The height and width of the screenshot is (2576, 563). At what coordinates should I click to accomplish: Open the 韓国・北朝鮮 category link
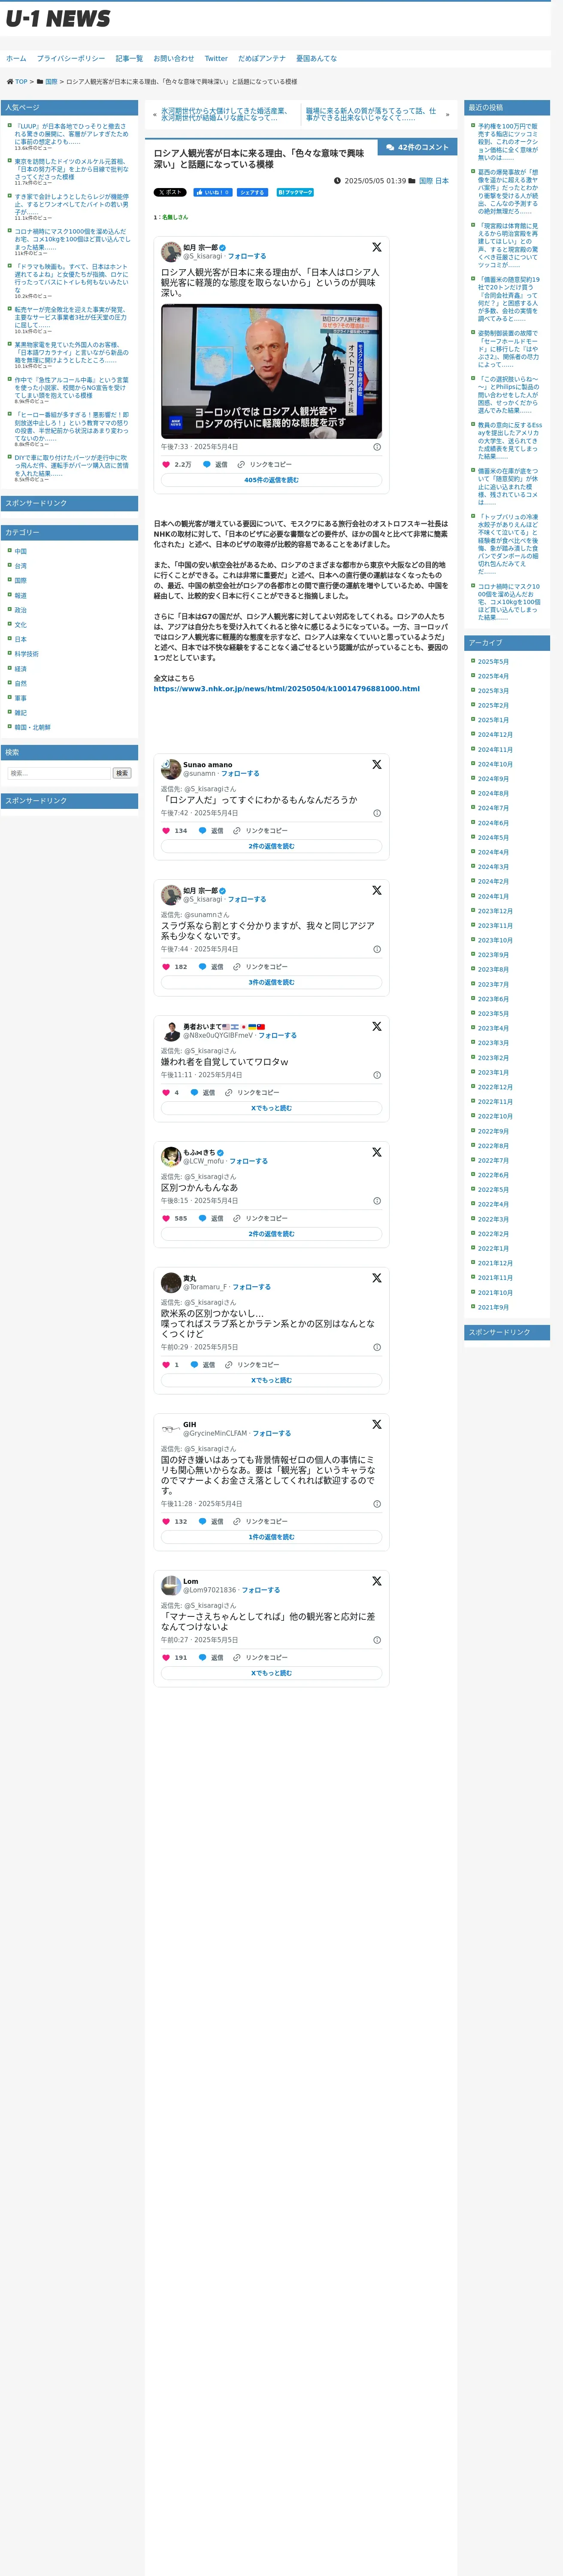click(32, 727)
